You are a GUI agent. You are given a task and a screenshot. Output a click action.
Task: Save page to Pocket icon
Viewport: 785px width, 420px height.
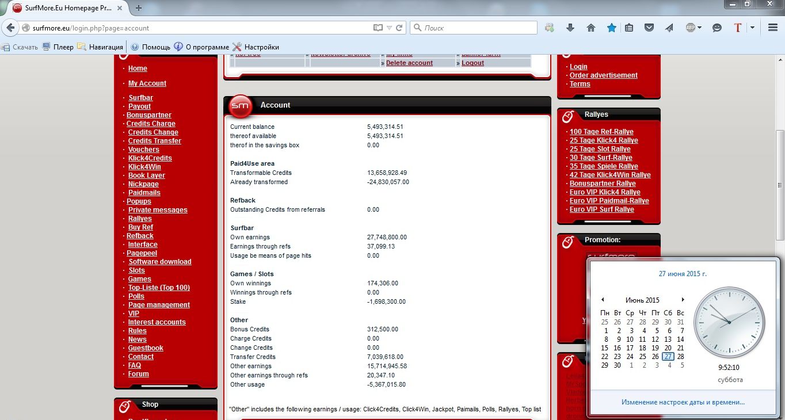coord(649,28)
